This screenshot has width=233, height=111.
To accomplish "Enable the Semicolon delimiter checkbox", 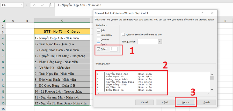I will 98,35.
